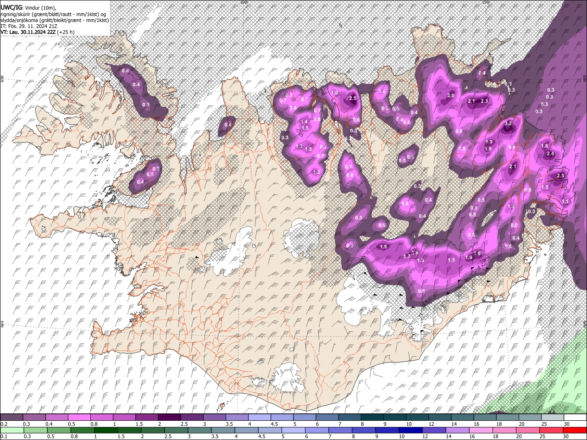Click the 2.3 precipitation label on the map
Image resolution: width=587 pixels, height=440 pixels.
(484, 101)
